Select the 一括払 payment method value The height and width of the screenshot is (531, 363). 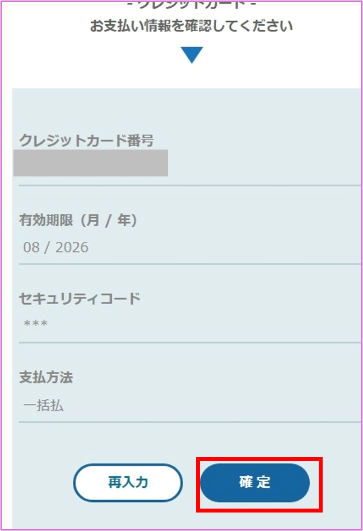coord(44,406)
